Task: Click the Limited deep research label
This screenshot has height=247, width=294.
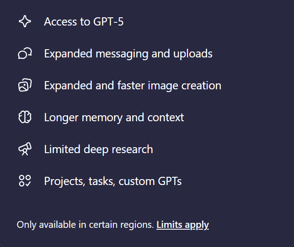Action: pyautogui.click(x=98, y=149)
